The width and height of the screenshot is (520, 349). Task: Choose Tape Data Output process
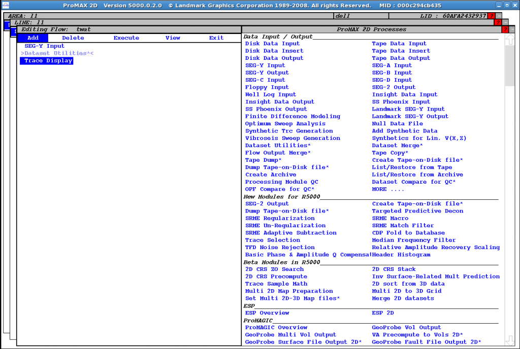(401, 58)
